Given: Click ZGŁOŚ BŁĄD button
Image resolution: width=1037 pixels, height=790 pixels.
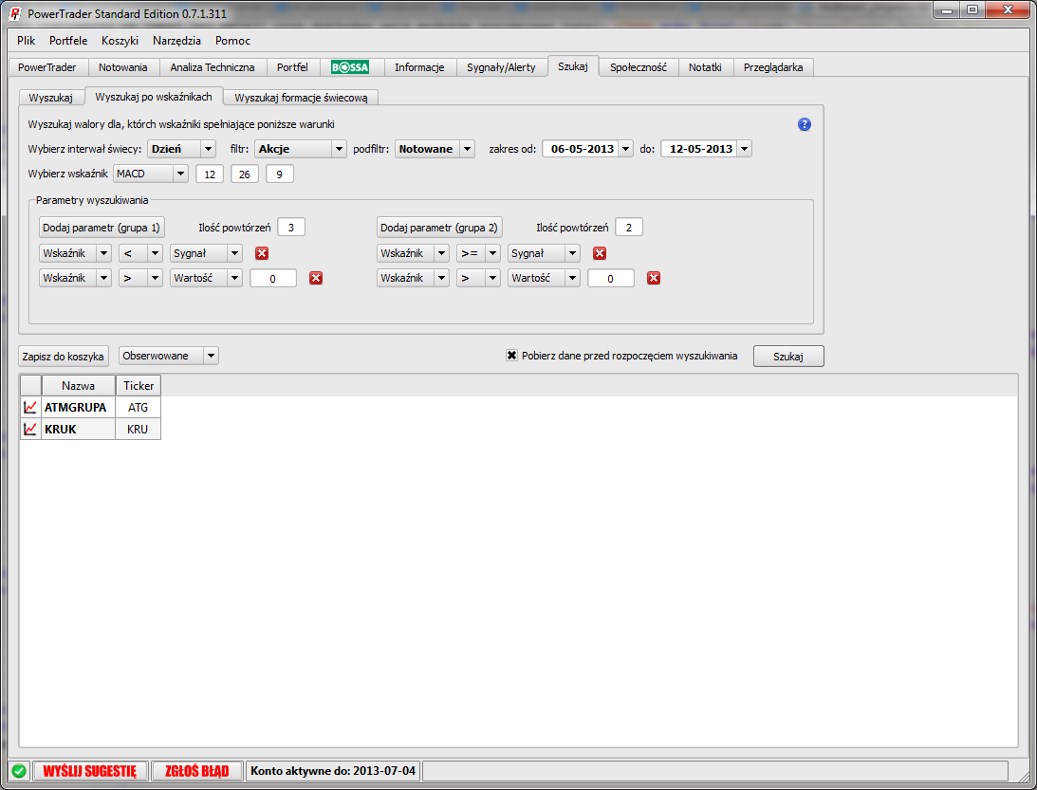Looking at the screenshot, I should [197, 771].
